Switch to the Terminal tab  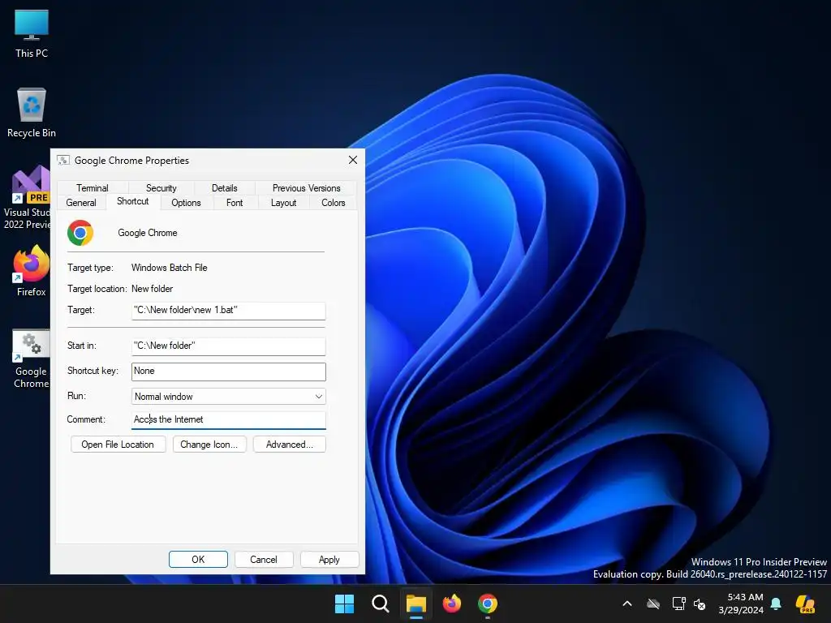tap(93, 188)
